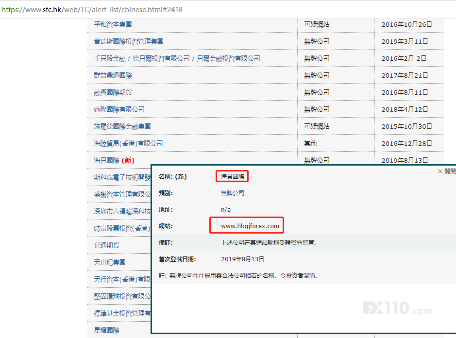
Task: Open 普瑞斯國際投資管理集團 entry
Action: pos(129,41)
